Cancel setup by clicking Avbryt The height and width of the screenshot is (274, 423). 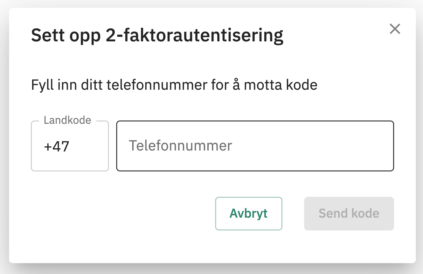(x=249, y=214)
